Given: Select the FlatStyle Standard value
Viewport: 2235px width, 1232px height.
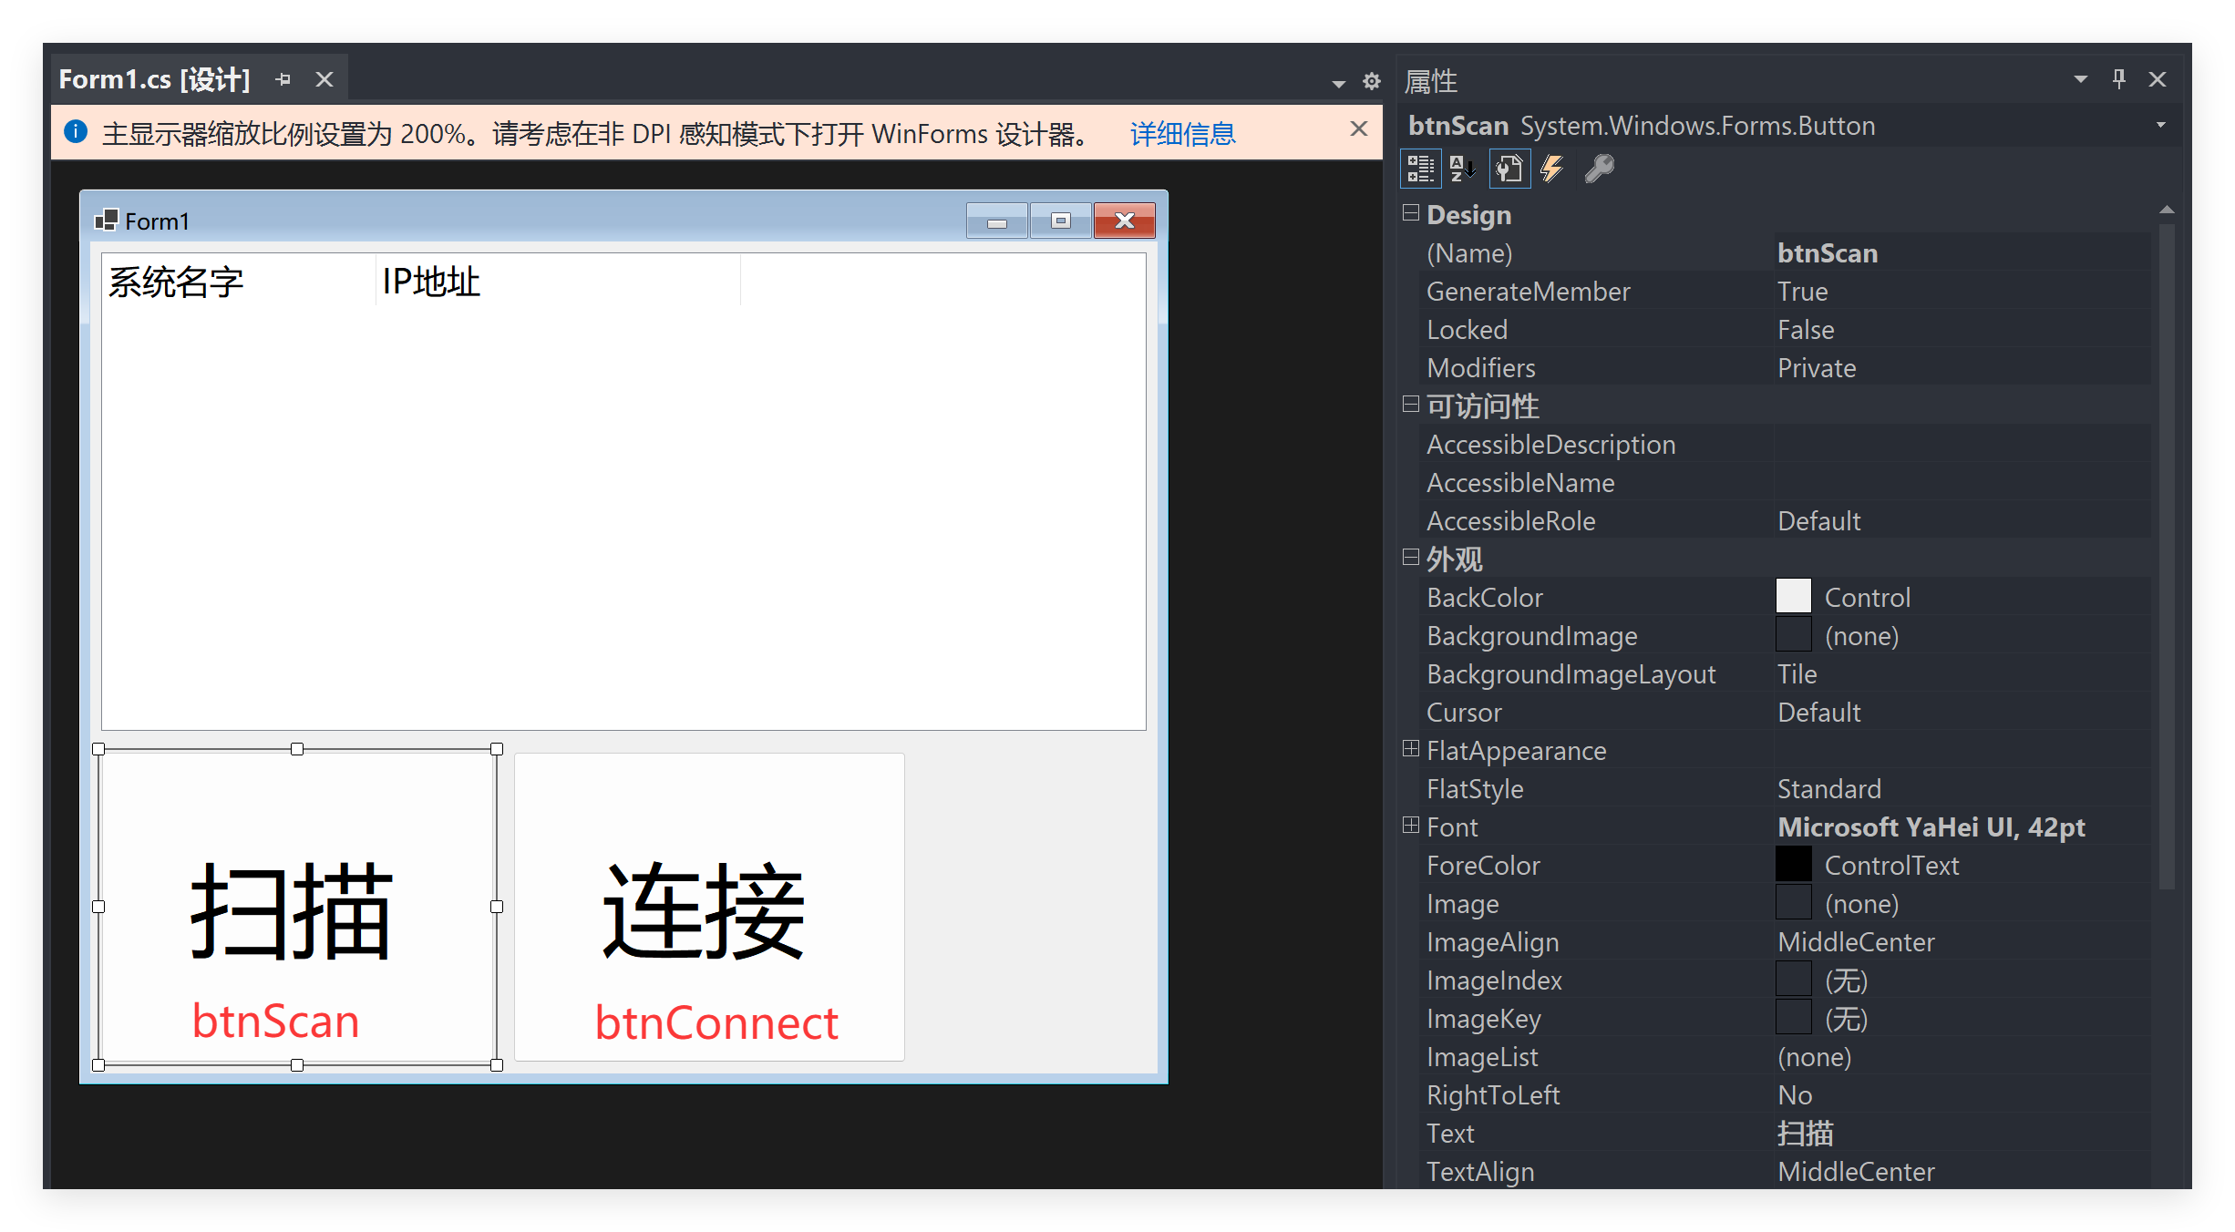Looking at the screenshot, I should (1962, 788).
